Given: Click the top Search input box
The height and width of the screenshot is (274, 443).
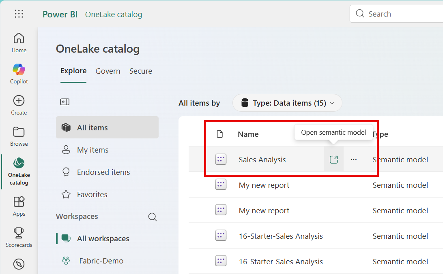Looking at the screenshot, I should 402,14.
